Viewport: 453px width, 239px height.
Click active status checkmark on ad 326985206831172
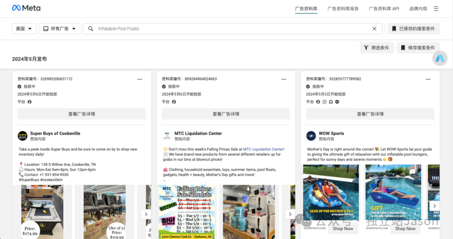[x=19, y=86]
